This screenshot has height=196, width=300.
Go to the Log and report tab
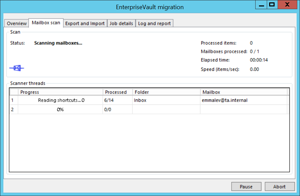click(154, 23)
